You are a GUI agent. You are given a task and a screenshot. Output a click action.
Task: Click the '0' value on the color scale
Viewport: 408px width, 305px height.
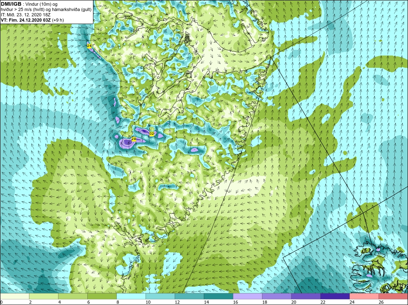(1, 302)
